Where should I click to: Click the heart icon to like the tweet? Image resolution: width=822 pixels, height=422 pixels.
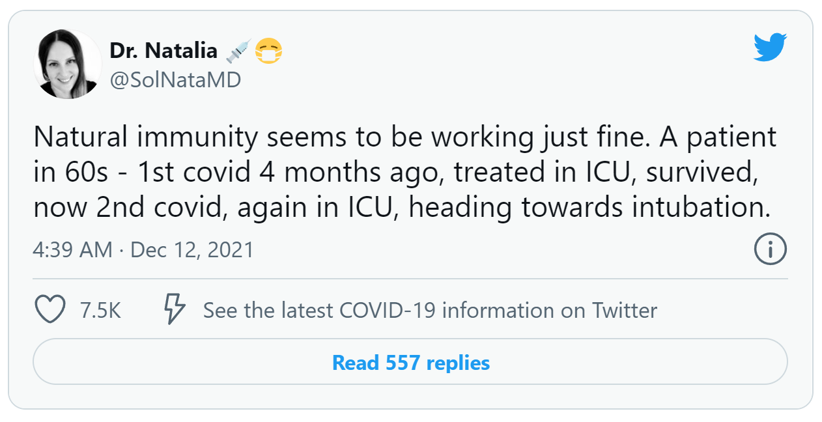point(50,311)
